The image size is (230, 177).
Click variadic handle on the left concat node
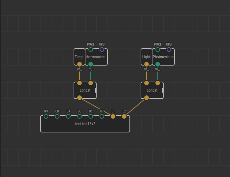[96, 90]
